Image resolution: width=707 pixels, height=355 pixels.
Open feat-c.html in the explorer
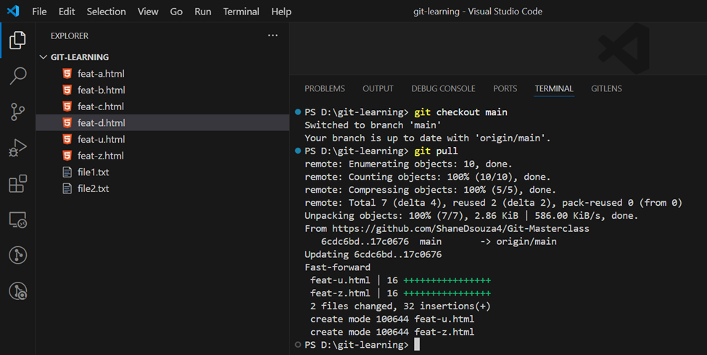pos(162,106)
